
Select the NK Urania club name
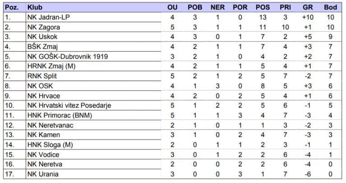pyautogui.click(x=43, y=174)
